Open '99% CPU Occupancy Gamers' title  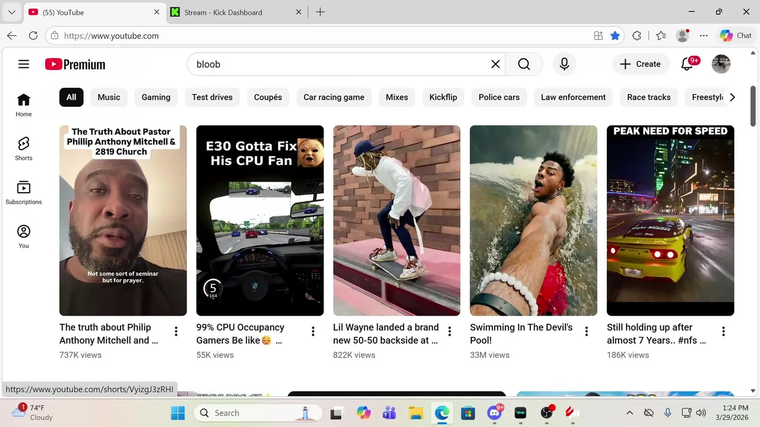240,333
